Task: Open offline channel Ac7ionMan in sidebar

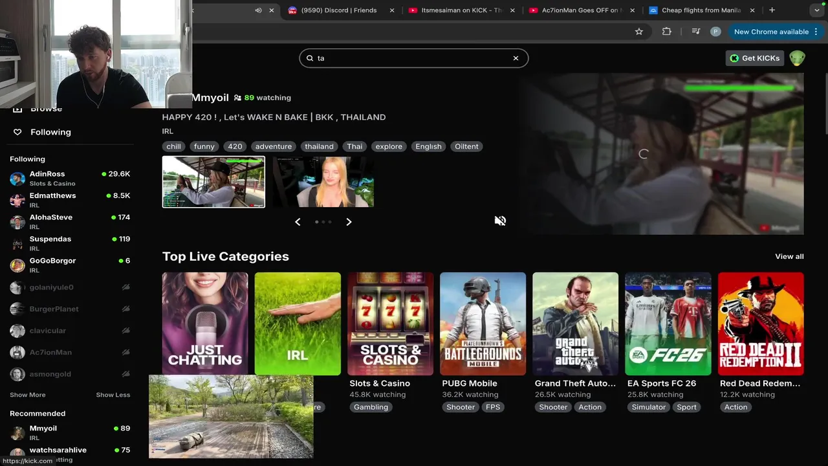Action: pyautogui.click(x=70, y=352)
